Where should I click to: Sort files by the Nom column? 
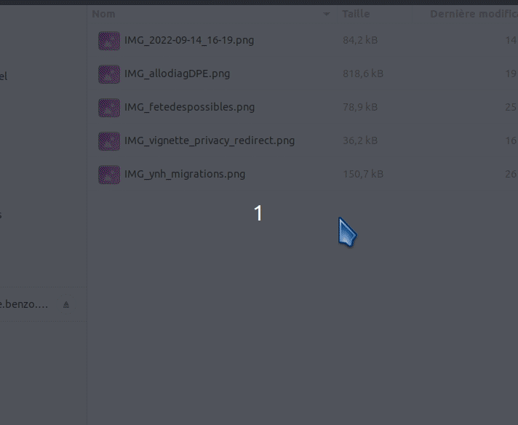click(103, 14)
